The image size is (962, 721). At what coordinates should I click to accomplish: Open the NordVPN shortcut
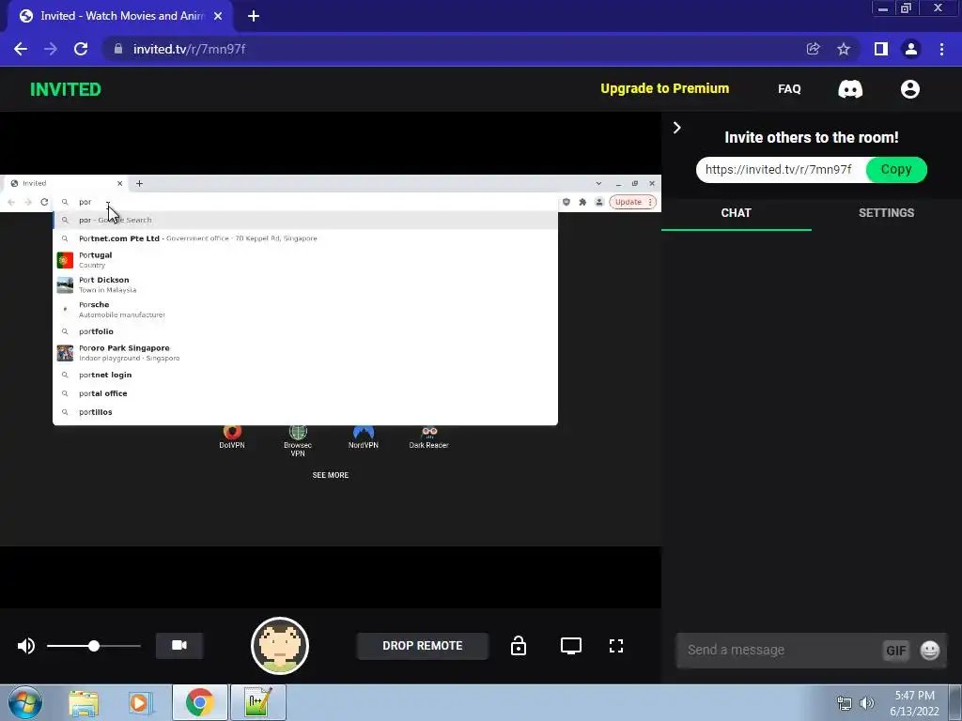coord(364,437)
